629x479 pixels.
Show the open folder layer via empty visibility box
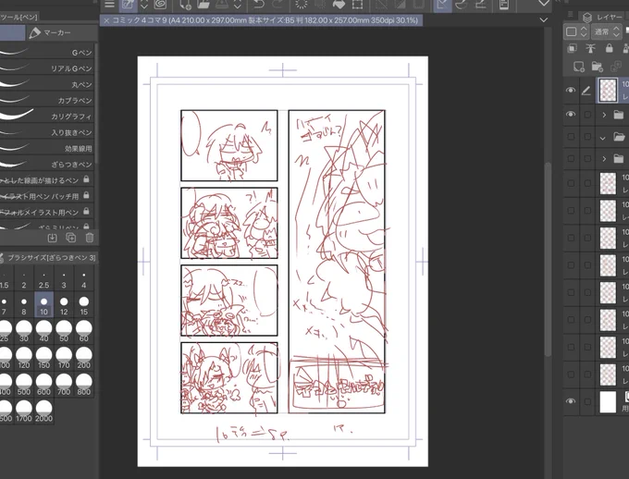571,137
